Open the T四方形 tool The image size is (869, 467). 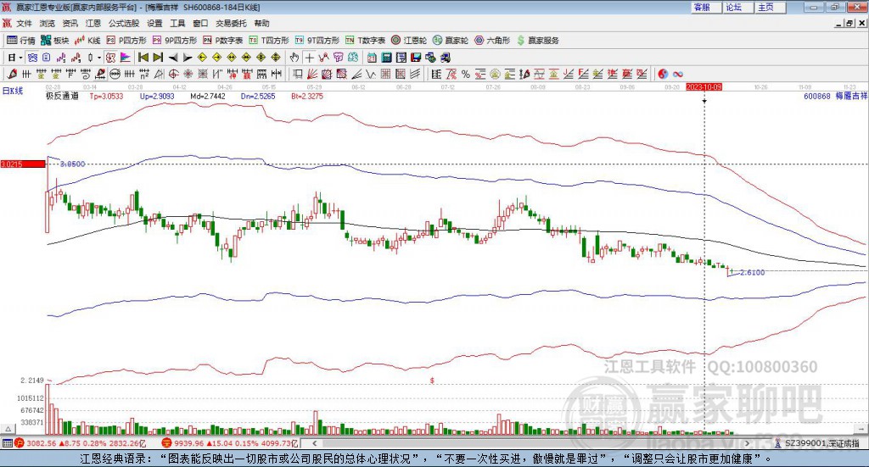coord(269,41)
